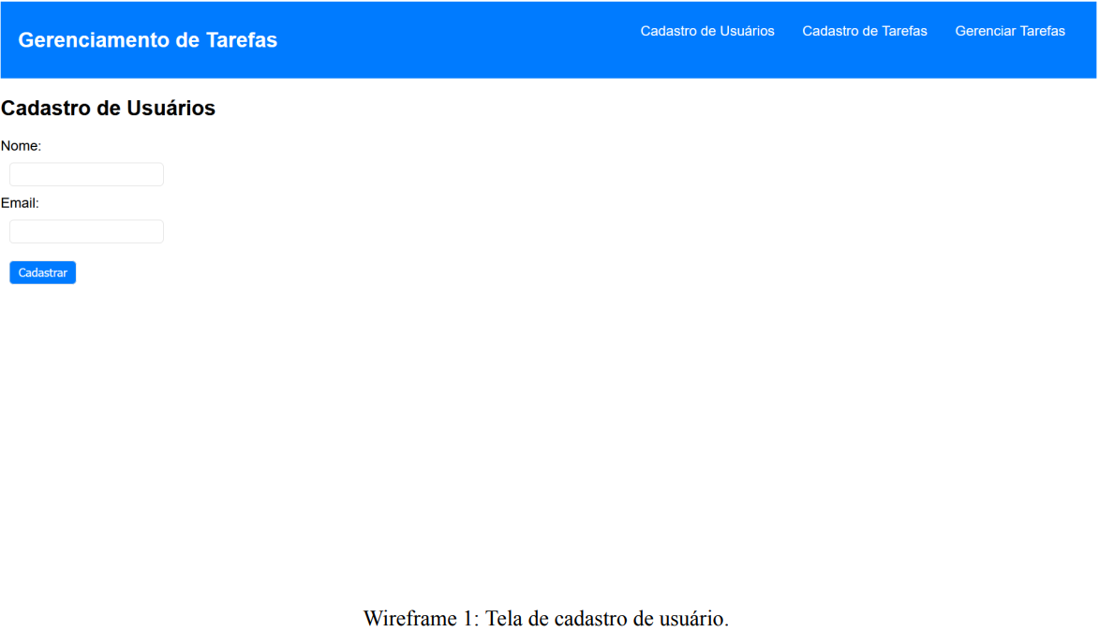Click the Wireframe 1 caption text
Image resolution: width=1099 pixels, height=632 pixels.
(x=548, y=618)
